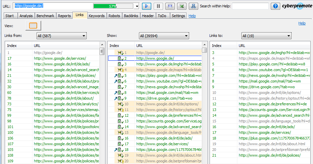Viewport: 313px width, 164px height.
Task: Click redirect status icon beside index 10
Action: point(121,104)
